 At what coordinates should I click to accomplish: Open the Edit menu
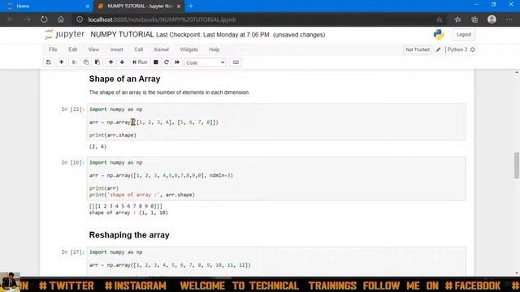pyautogui.click(x=72, y=49)
